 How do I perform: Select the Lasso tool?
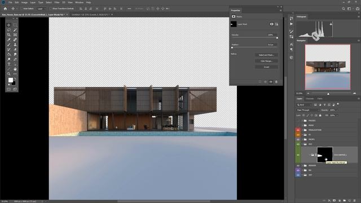click(x=9, y=30)
